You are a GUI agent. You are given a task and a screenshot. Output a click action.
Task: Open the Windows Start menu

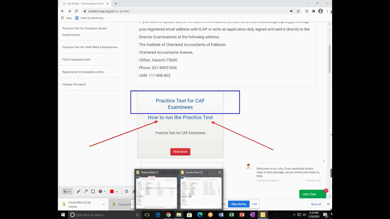tap(63, 215)
